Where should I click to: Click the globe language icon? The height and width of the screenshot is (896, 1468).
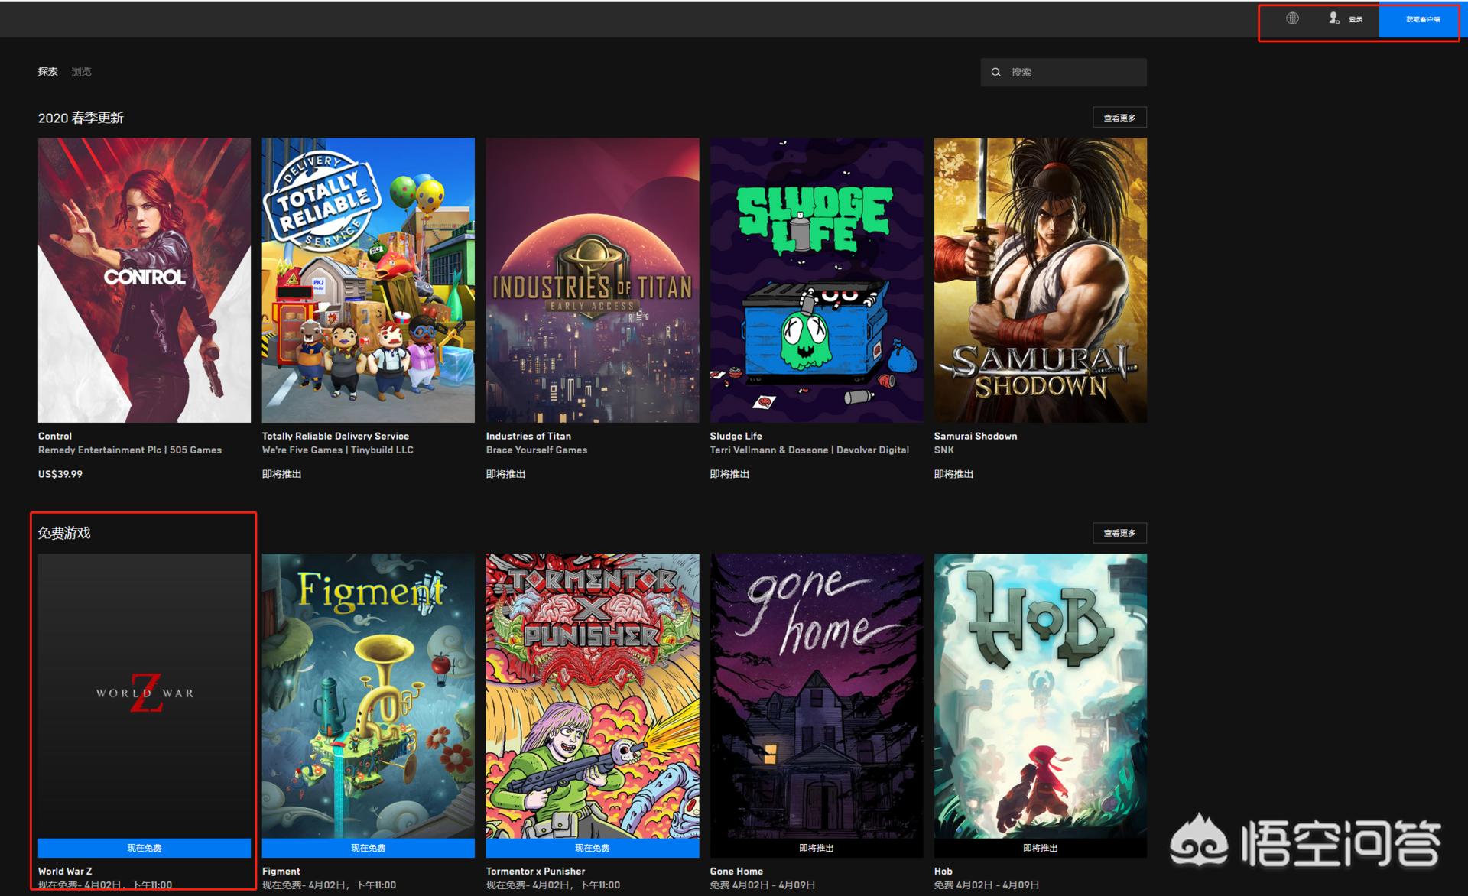coord(1292,18)
